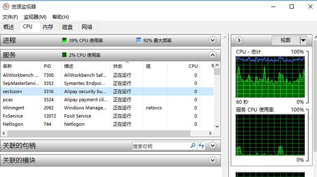Click the green indicator in 服务 header
The height and width of the screenshot is (177, 317).
(64, 55)
